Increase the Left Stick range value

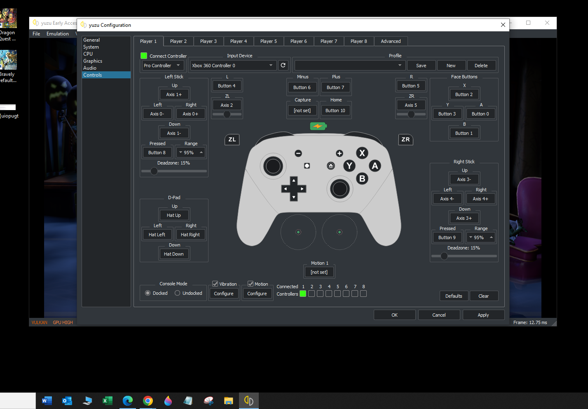[x=201, y=153]
